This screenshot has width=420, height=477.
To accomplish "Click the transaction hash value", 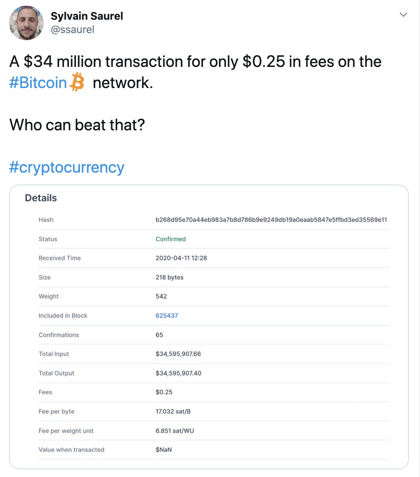I will point(271,220).
